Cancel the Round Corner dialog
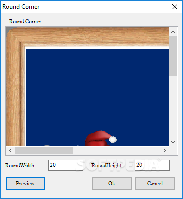This screenshot has width=183, height=199. [155, 183]
